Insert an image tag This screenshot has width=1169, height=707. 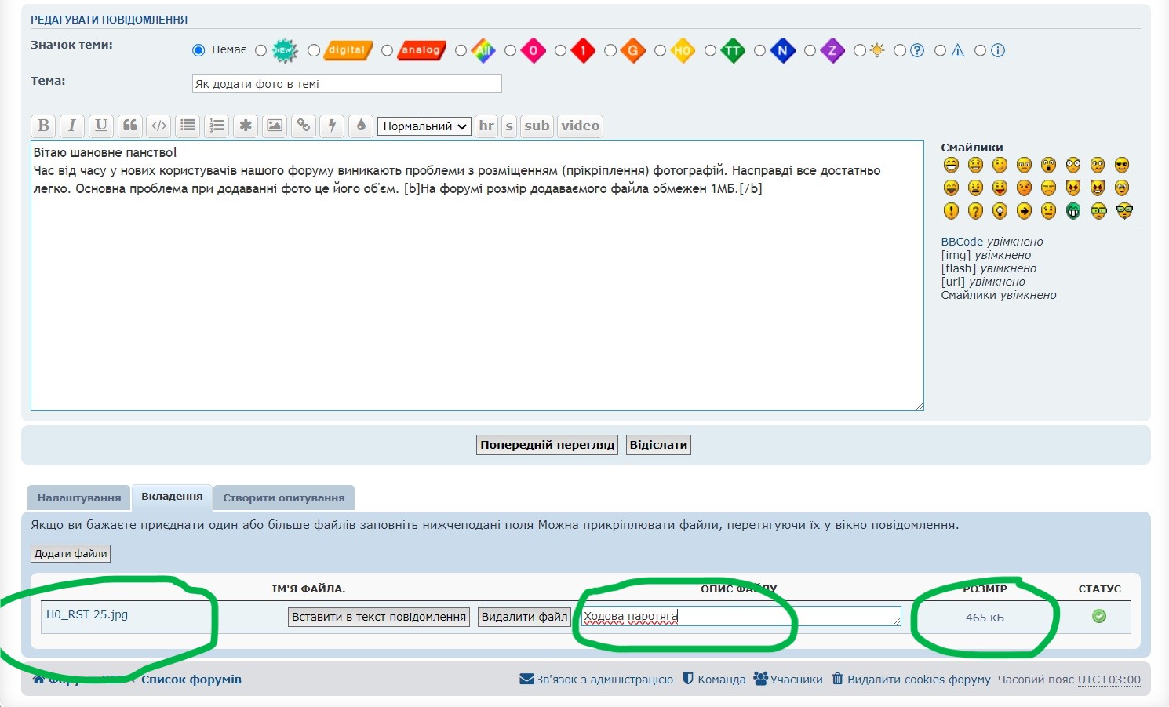[275, 126]
